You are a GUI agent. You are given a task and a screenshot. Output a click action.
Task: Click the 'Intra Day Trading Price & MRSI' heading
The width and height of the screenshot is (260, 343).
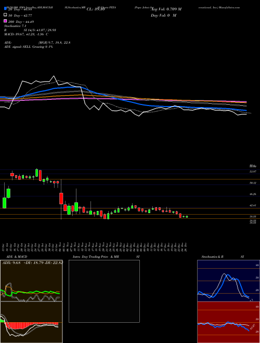tap(106, 257)
